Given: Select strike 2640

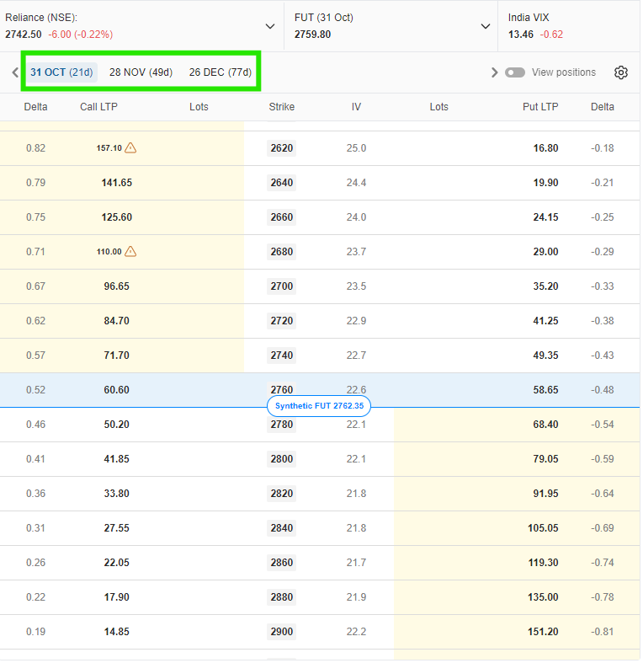Looking at the screenshot, I should (x=282, y=183).
